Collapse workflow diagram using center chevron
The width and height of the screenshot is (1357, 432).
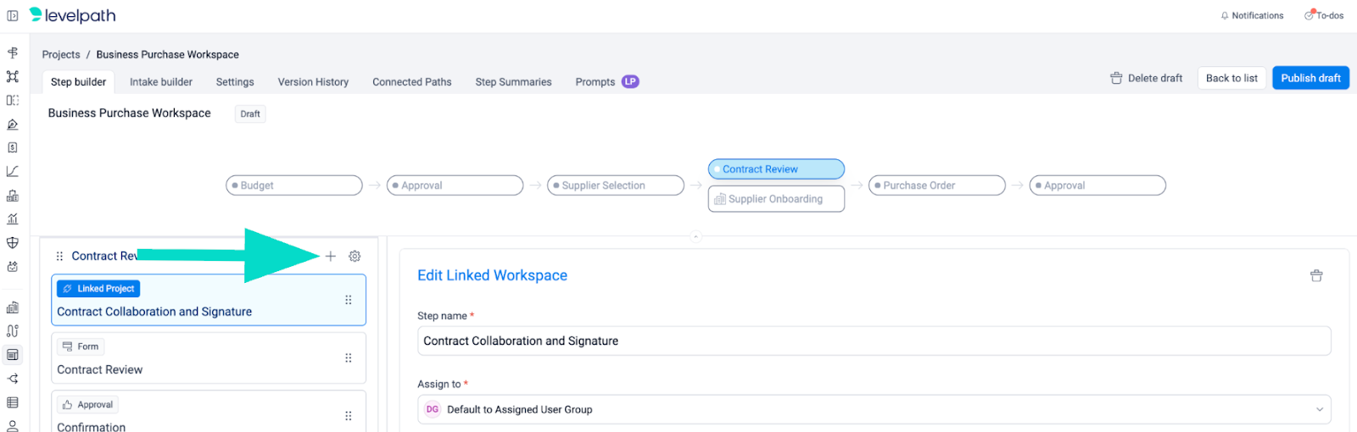pos(695,236)
